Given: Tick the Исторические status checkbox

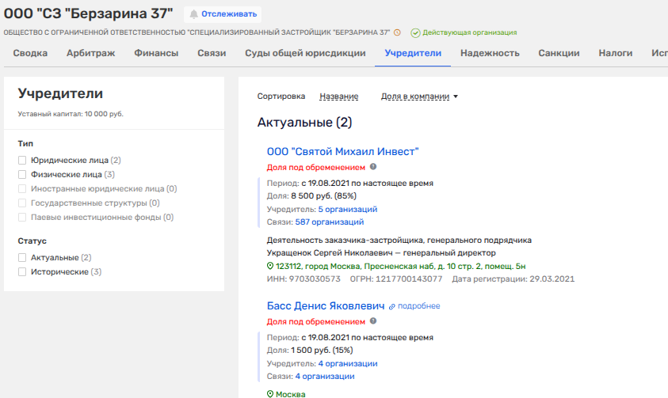Looking at the screenshot, I should pos(23,271).
